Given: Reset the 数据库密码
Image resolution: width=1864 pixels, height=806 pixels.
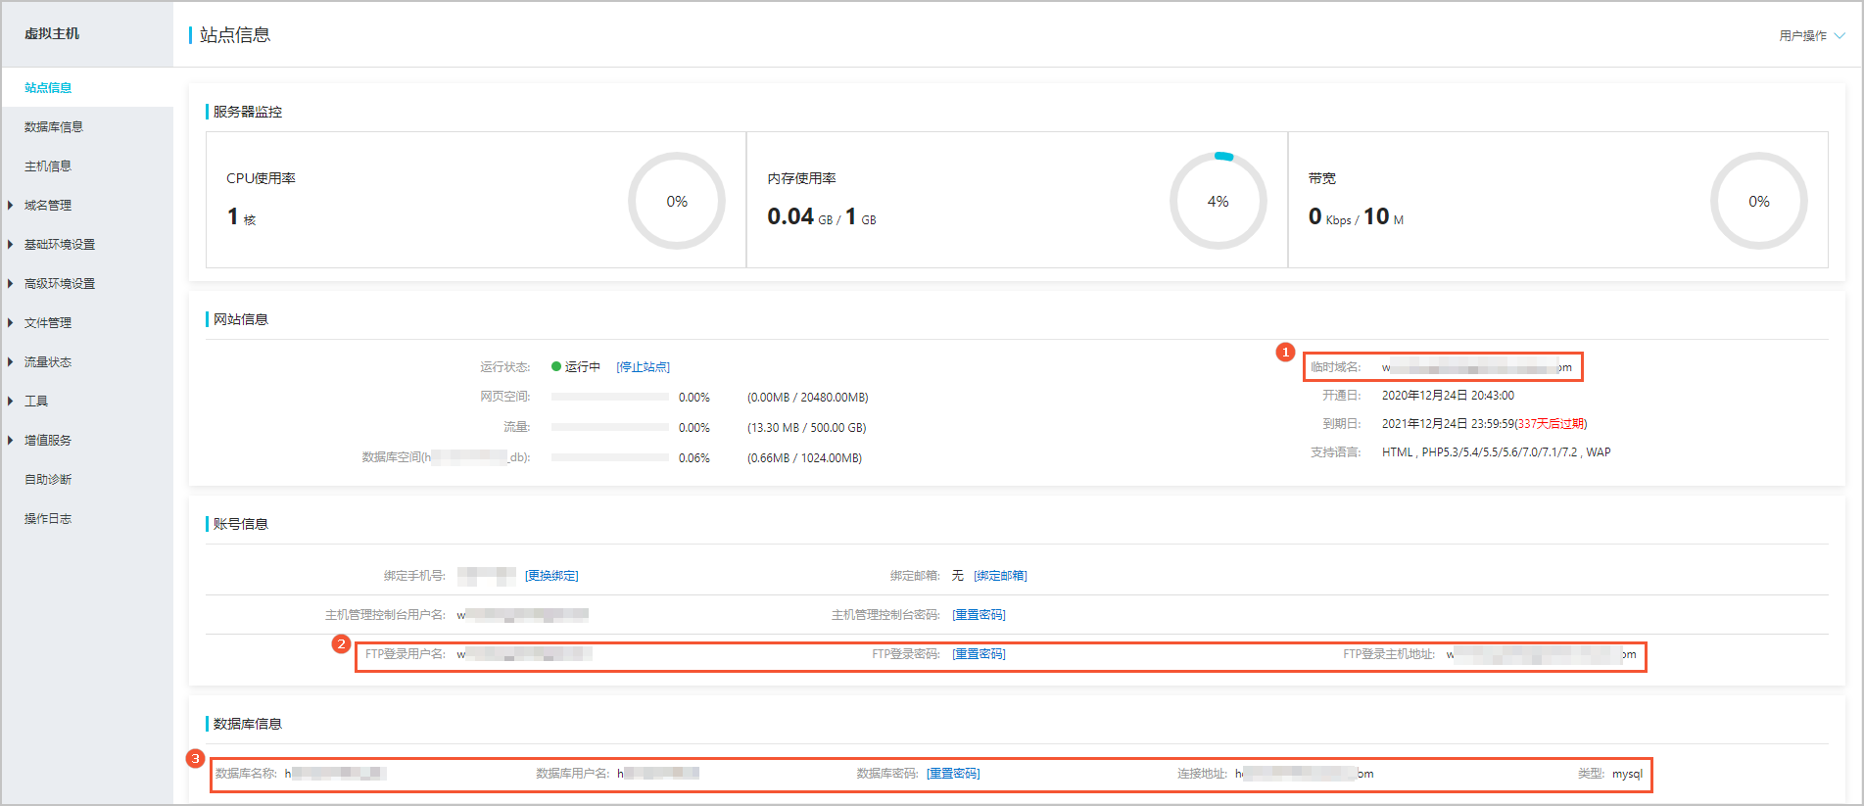Looking at the screenshot, I should pyautogui.click(x=953, y=773).
